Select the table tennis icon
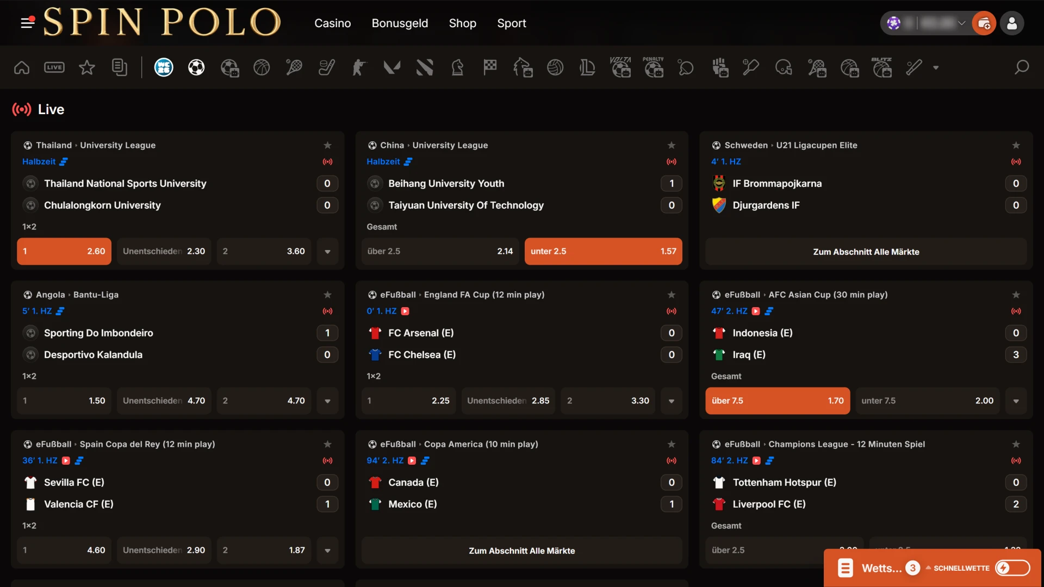Image resolution: width=1044 pixels, height=587 pixels. (686, 67)
